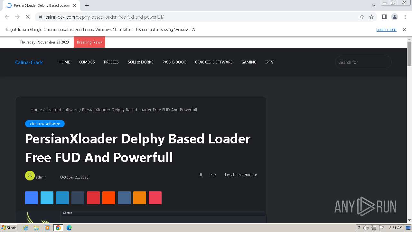Click the browser back arrow
Screen dimensions: 412x232
point(7,17)
